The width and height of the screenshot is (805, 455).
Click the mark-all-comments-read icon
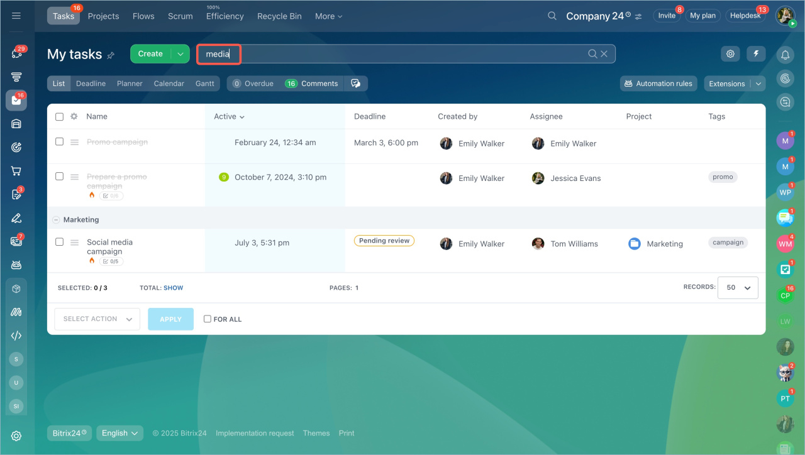point(356,84)
